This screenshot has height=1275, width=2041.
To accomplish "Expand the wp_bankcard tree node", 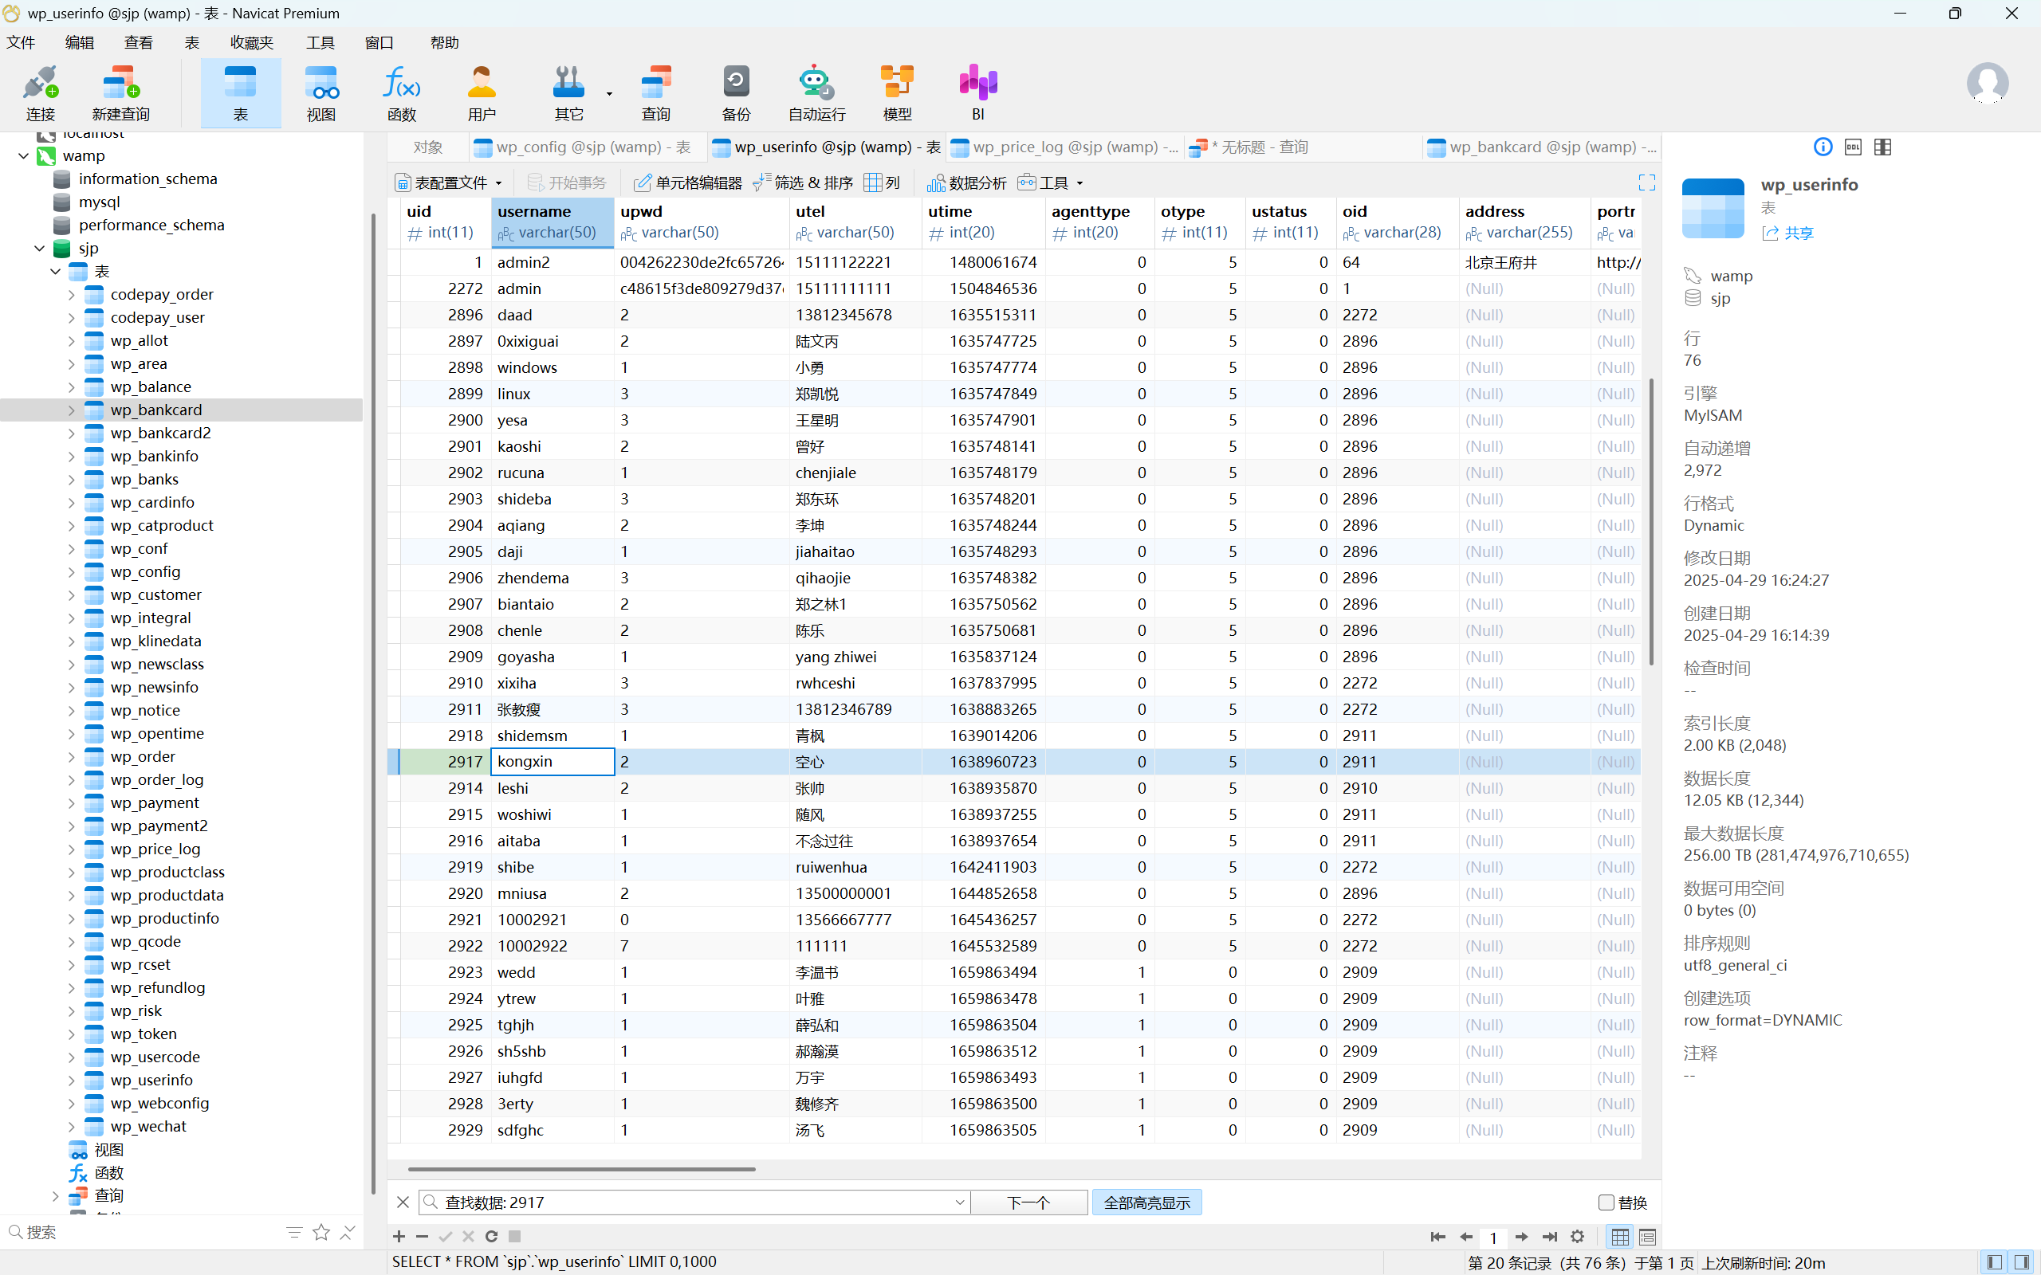I will tap(72, 410).
